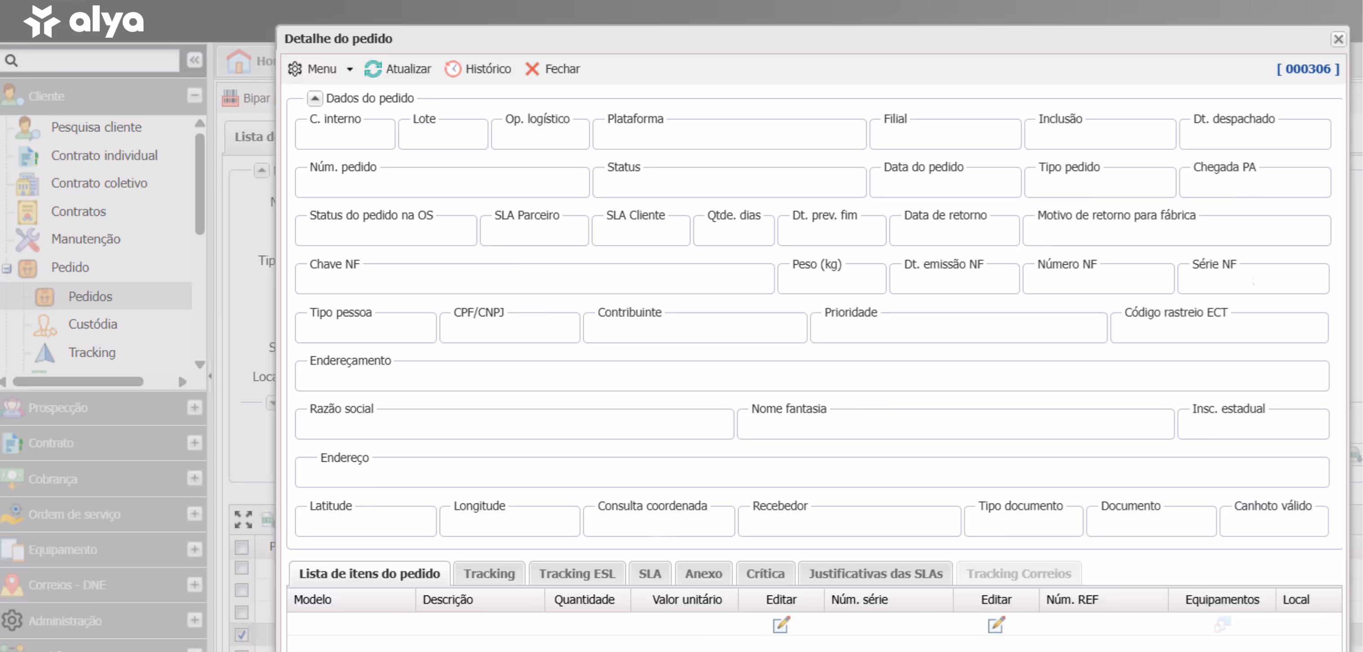1363x652 pixels.
Task: Click the Valor unitário edit pencil icon
Action: click(x=781, y=625)
